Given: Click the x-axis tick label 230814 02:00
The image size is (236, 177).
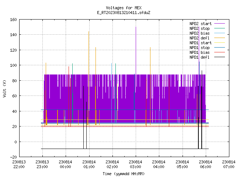Looking at the screenshot, I should pos(112,164).
